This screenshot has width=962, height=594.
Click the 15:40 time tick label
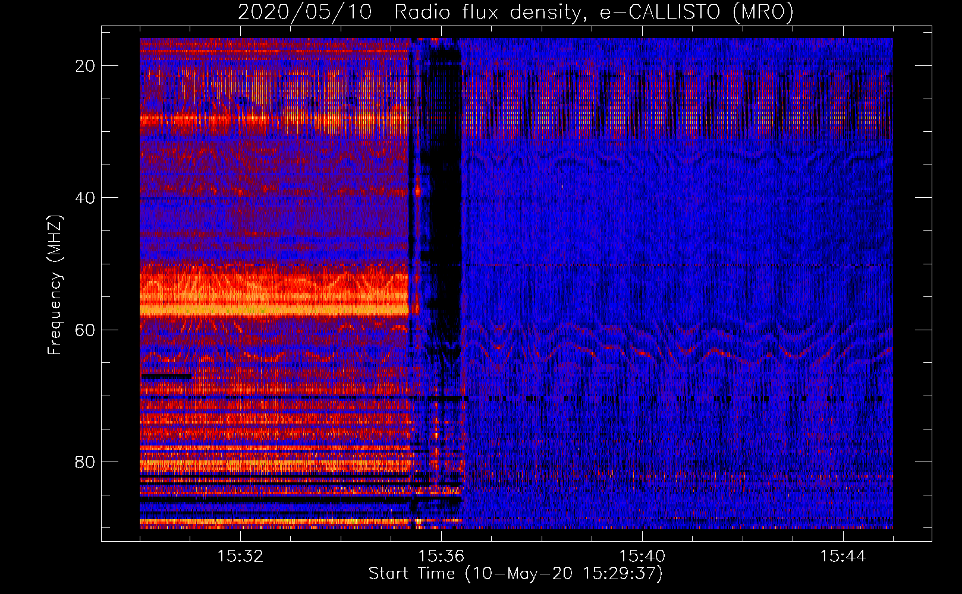(x=642, y=557)
